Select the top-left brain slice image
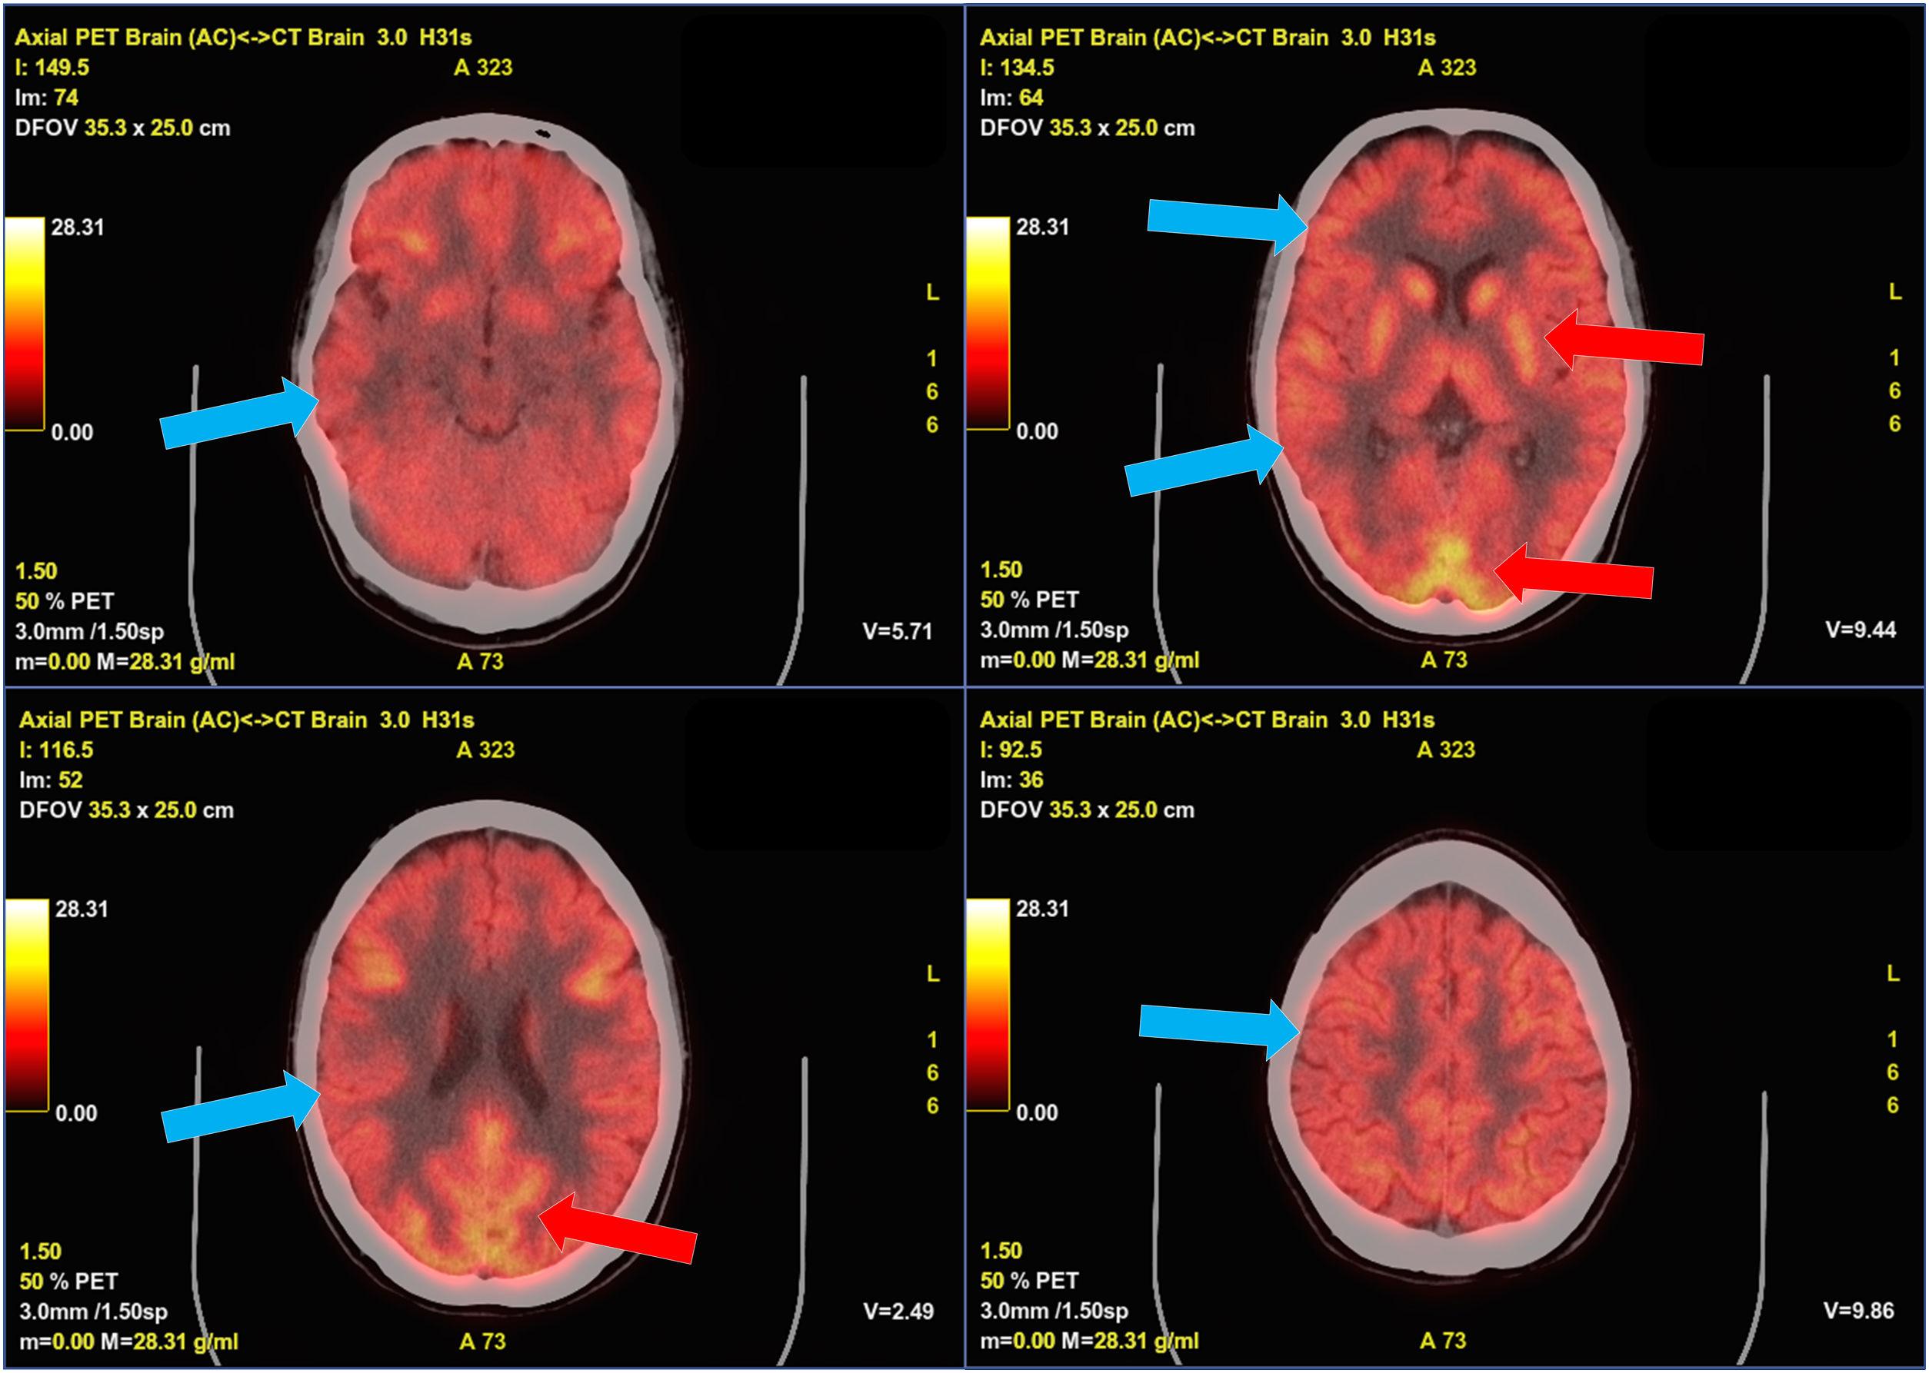 [x=485, y=372]
